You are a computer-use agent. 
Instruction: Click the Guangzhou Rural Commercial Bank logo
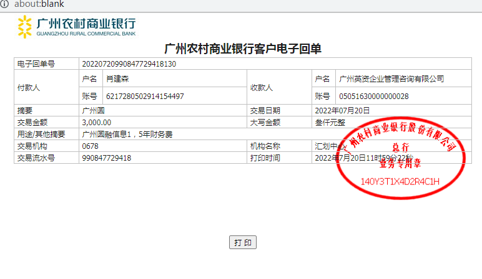point(77,27)
